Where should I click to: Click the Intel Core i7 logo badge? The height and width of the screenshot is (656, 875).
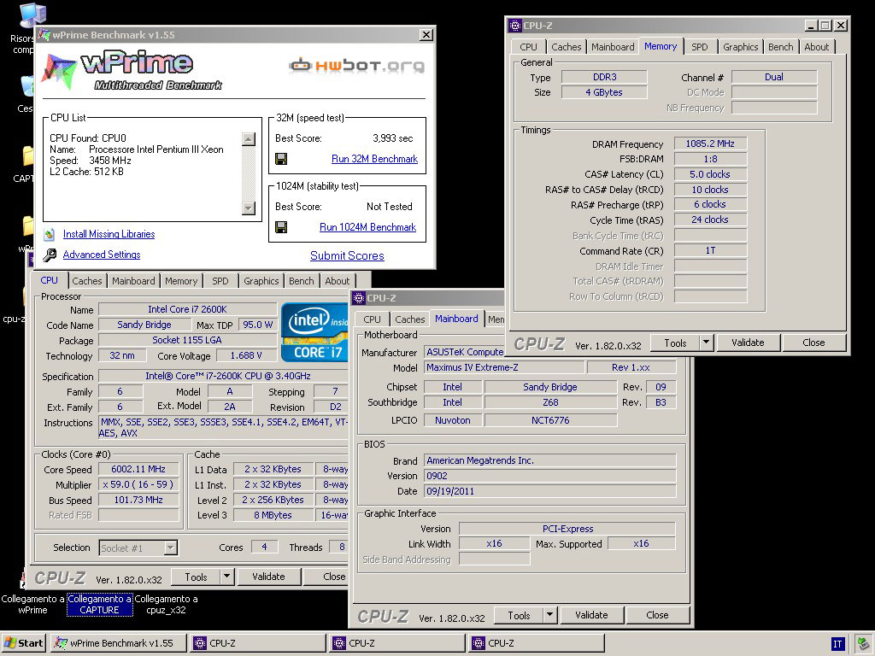click(x=314, y=332)
